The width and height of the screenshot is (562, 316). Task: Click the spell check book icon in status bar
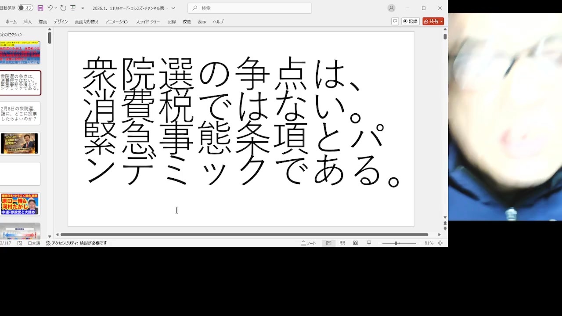[20, 243]
